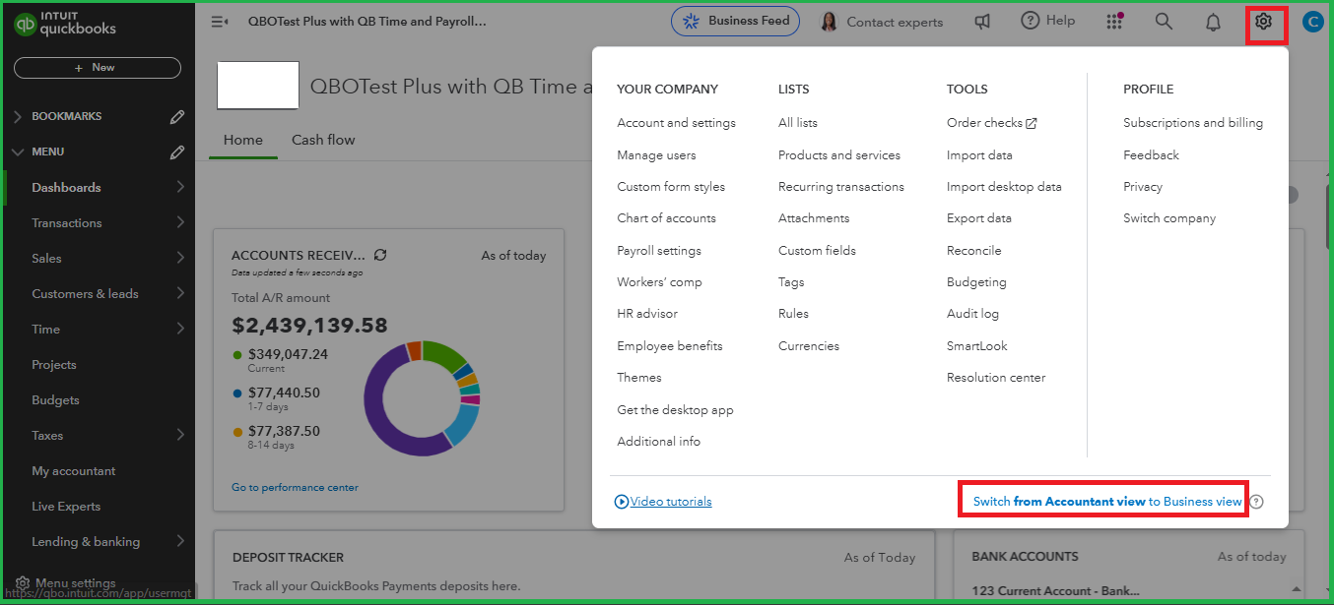This screenshot has width=1334, height=605.
Task: Open Products and services
Action: click(x=839, y=155)
